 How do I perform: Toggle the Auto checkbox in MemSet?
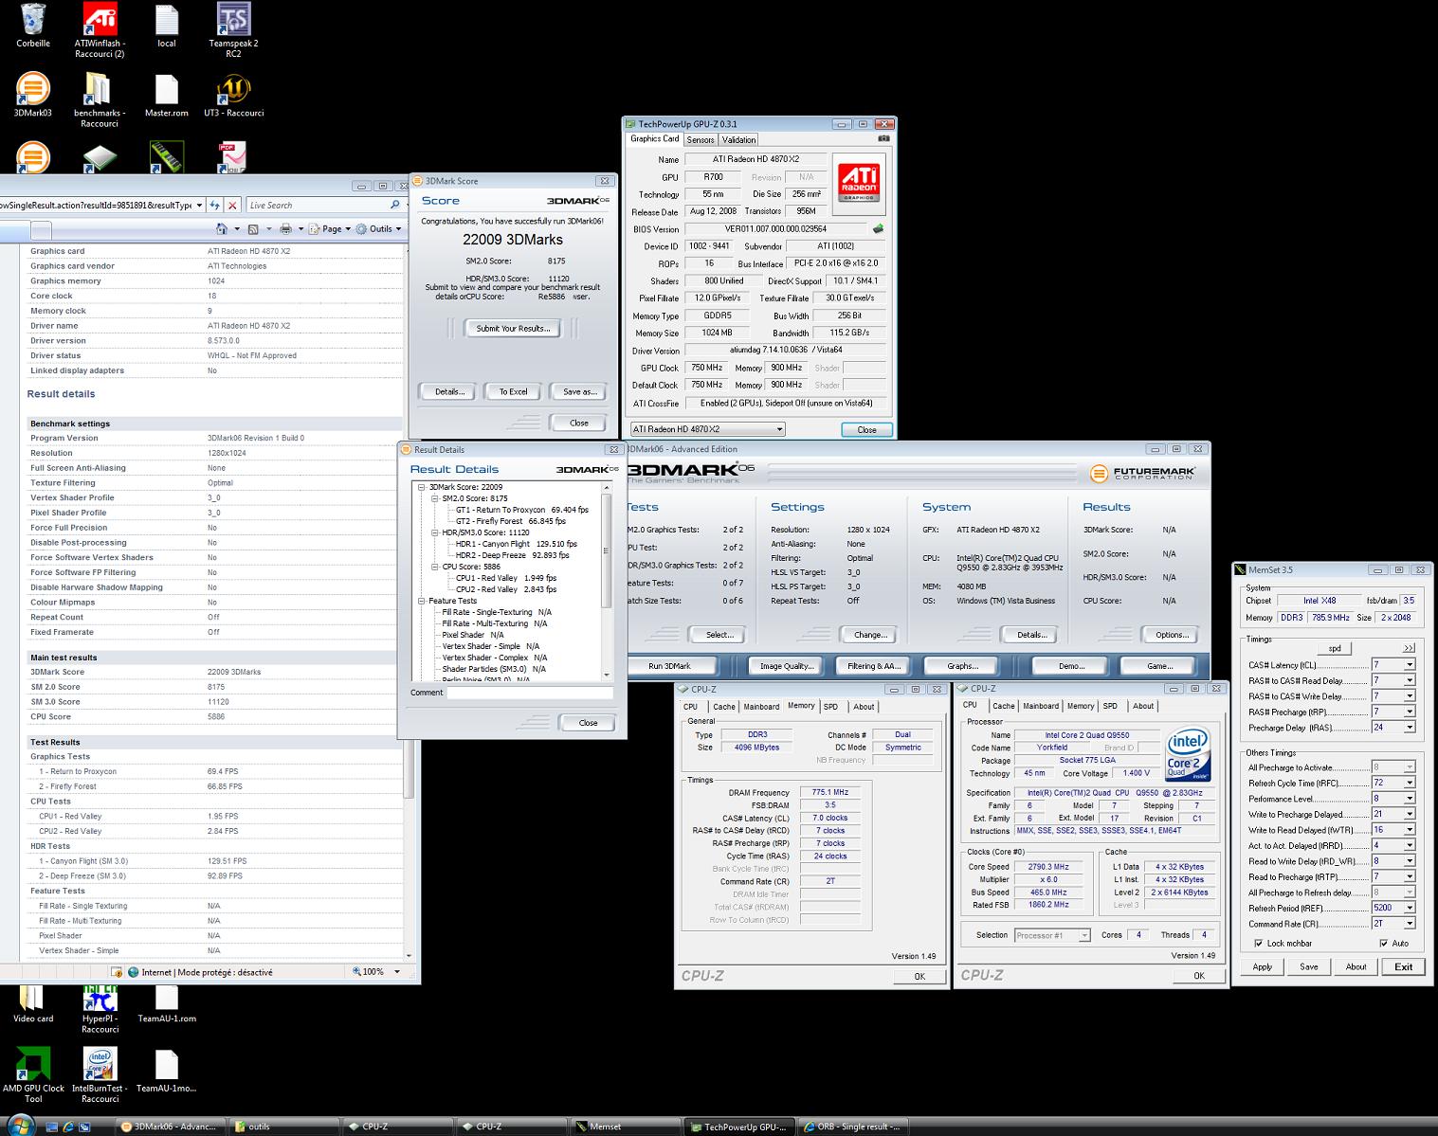click(x=1383, y=943)
